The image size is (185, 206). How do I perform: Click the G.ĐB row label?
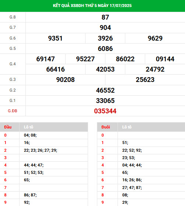pos(13,111)
